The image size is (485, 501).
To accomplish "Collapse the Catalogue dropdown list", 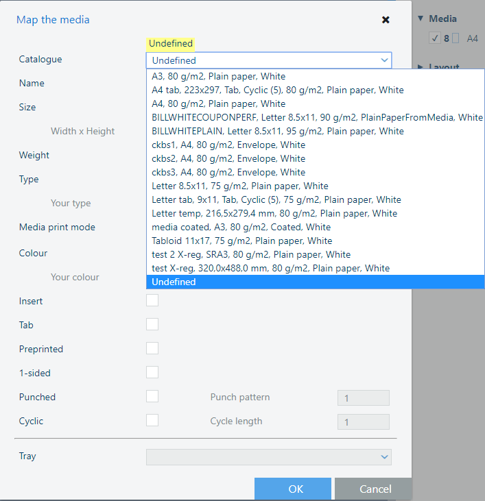I will [x=383, y=60].
